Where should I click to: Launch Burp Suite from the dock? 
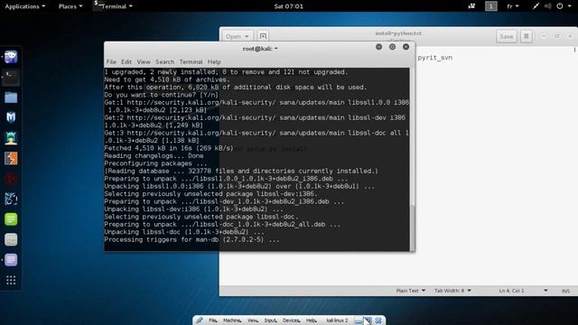(x=11, y=159)
